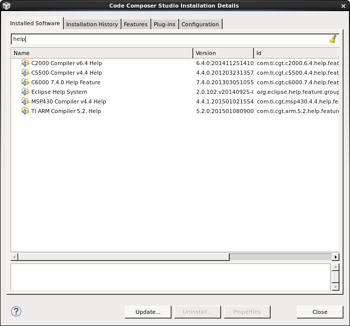Click the Uninstall... button
The height and width of the screenshot is (326, 350).
[x=198, y=312]
